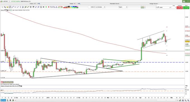Click the green Kauf buy button
Viewport: 190px width, 102px height.
tap(186, 8)
